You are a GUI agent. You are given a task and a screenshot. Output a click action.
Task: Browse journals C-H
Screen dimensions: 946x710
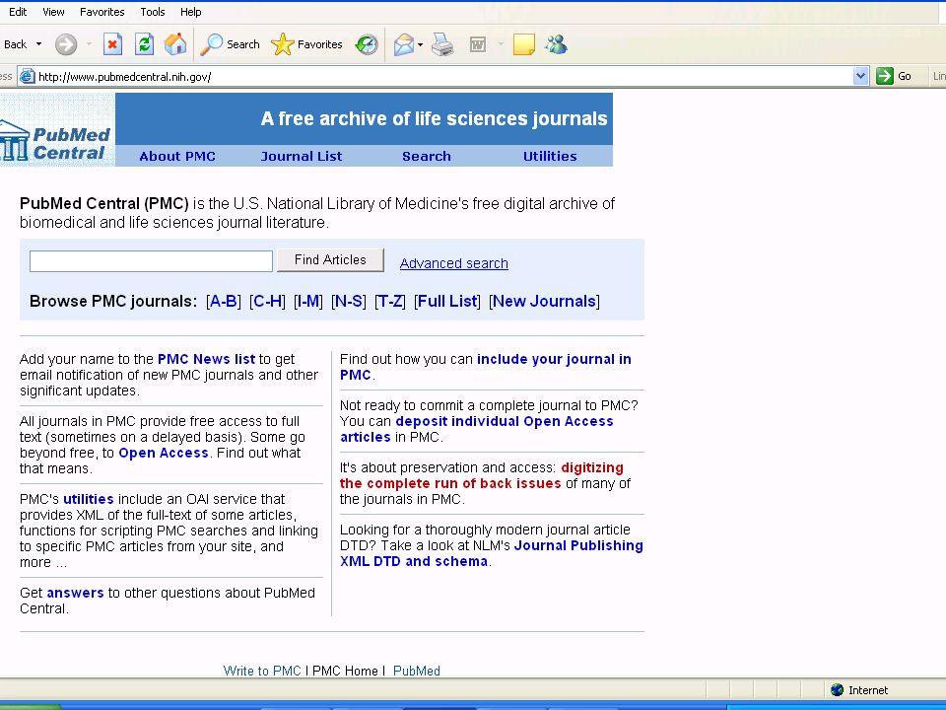click(267, 301)
